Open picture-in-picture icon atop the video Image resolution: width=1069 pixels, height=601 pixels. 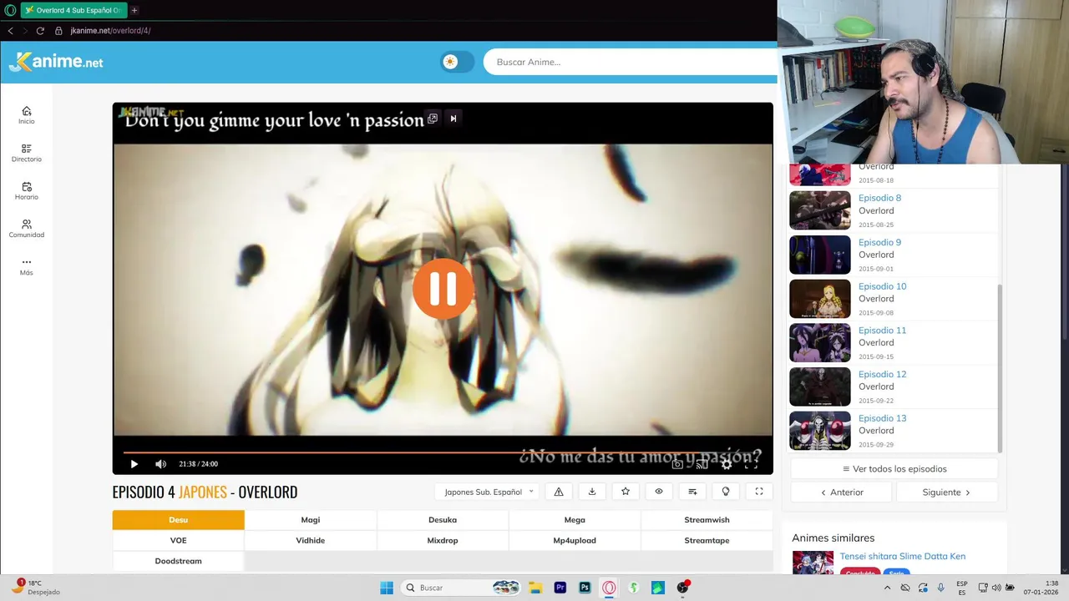click(x=433, y=119)
